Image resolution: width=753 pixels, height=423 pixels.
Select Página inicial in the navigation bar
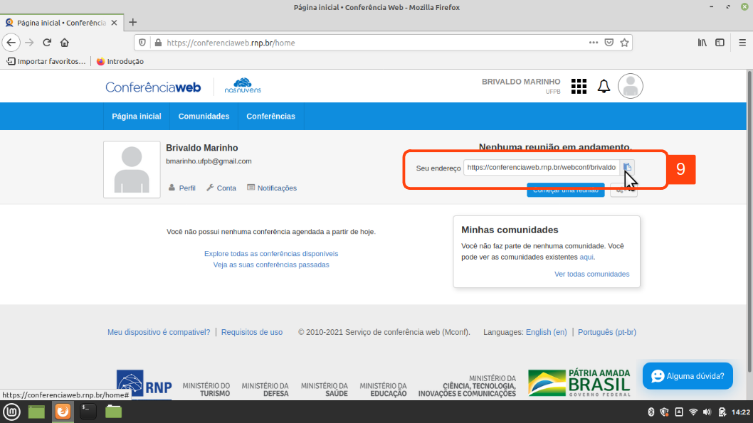pos(136,116)
